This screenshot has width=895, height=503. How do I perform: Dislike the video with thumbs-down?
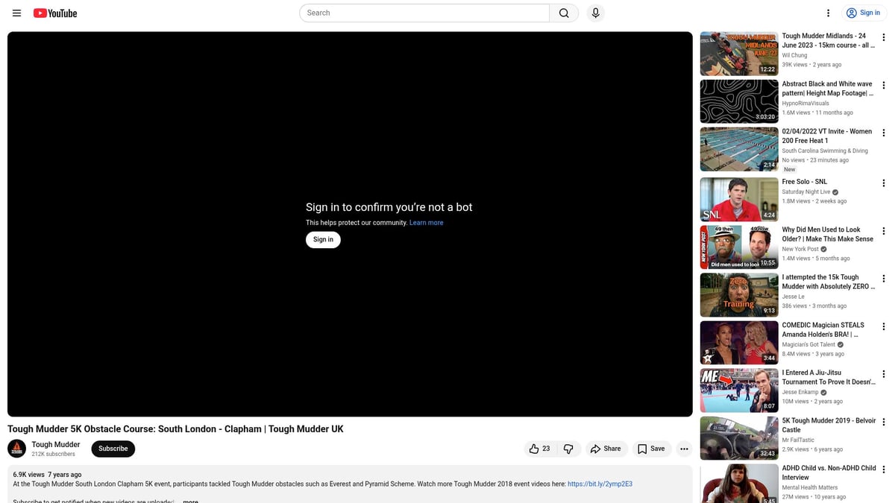[x=568, y=449]
